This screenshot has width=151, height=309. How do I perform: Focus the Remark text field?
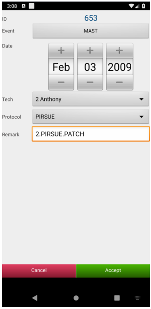(x=91, y=134)
